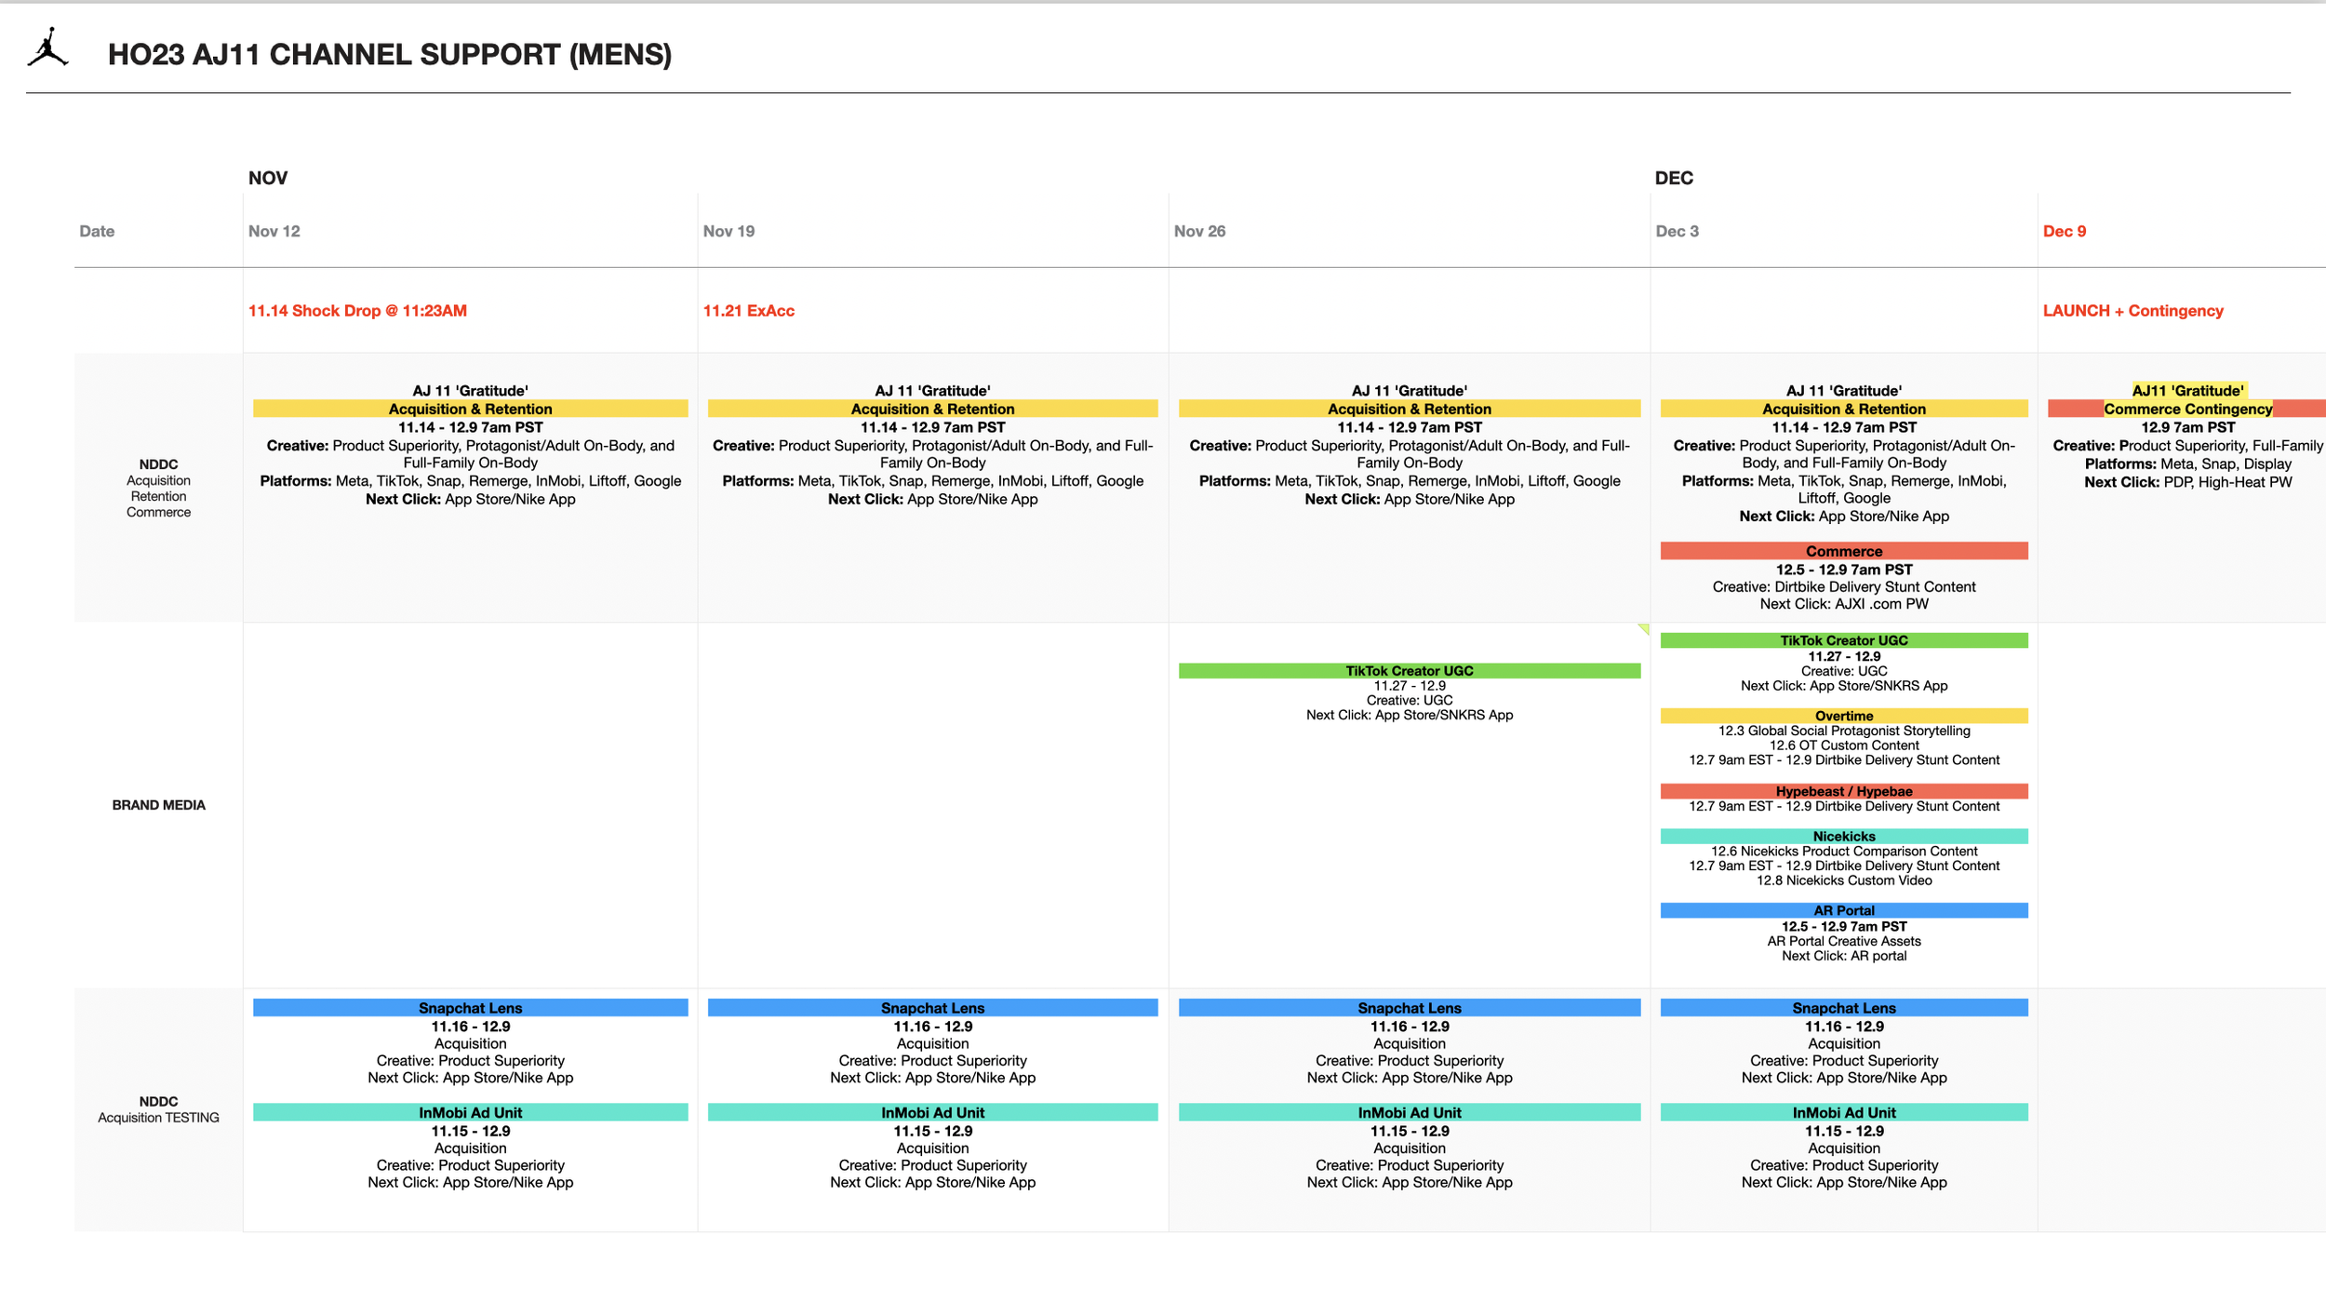Click '12.9 7am PST' in Dec 9 column
Screen dimensions: 2326x1316
[2187, 427]
